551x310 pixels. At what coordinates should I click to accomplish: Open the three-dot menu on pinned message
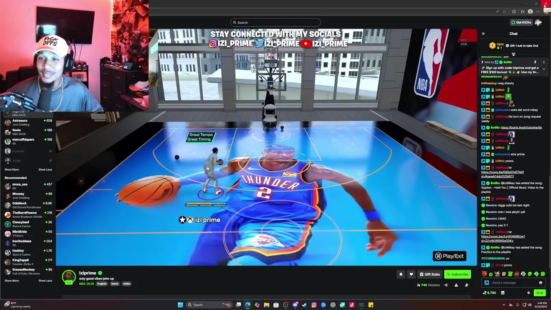(x=544, y=62)
